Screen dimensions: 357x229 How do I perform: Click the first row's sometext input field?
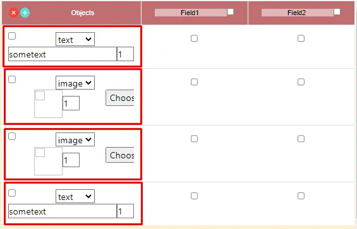click(x=63, y=54)
